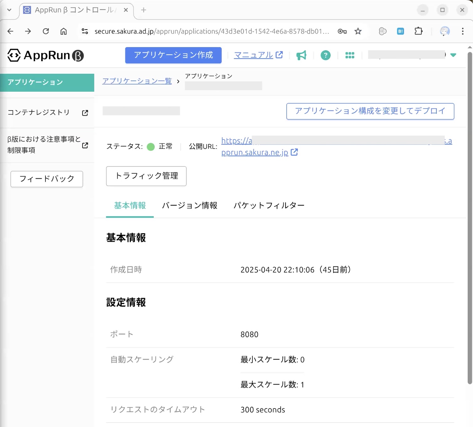Click the port value 8080
Screen dimensions: 473x427
point(249,335)
